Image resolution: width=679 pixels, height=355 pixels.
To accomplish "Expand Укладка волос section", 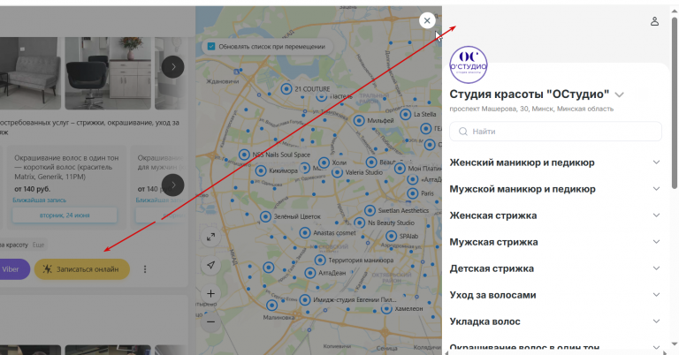I will tap(555, 321).
